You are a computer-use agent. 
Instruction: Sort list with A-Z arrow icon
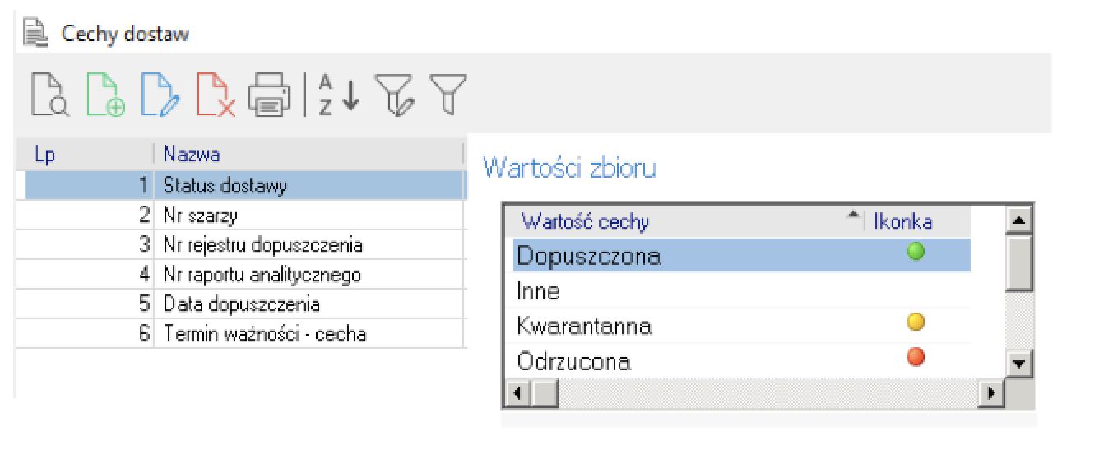tap(338, 95)
